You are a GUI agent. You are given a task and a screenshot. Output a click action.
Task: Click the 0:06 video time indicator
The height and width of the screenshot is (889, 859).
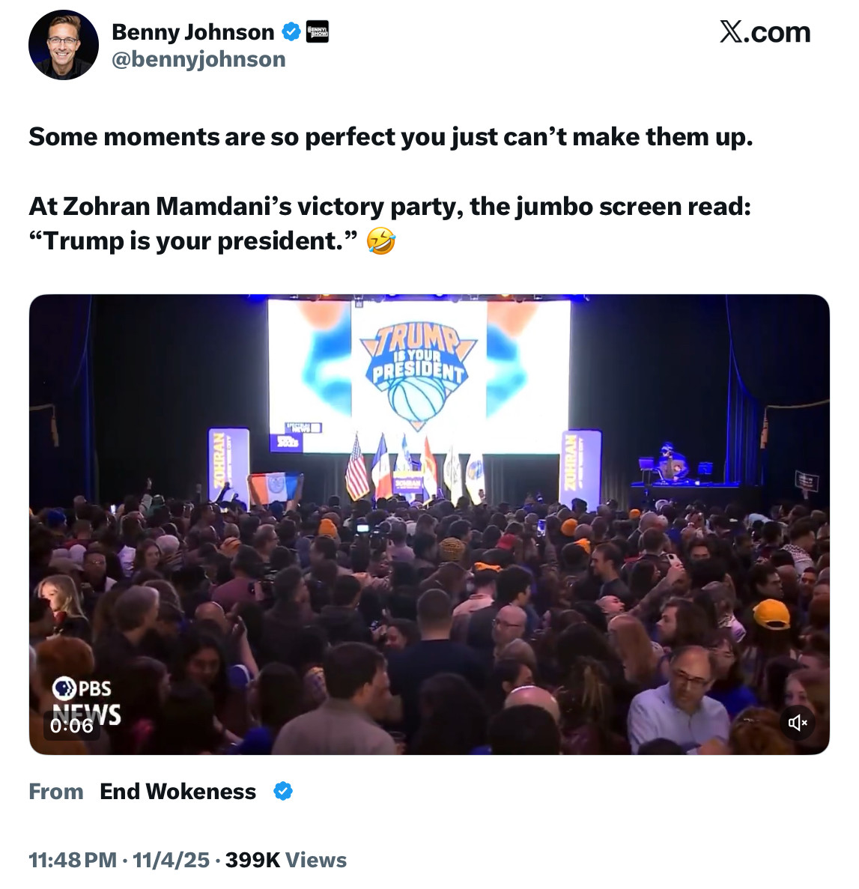(x=72, y=726)
